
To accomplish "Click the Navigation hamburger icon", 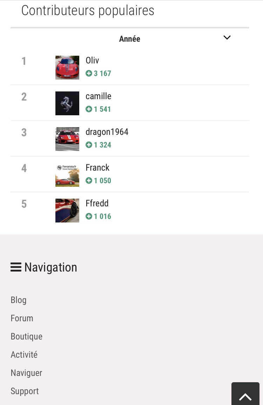I will click(16, 267).
